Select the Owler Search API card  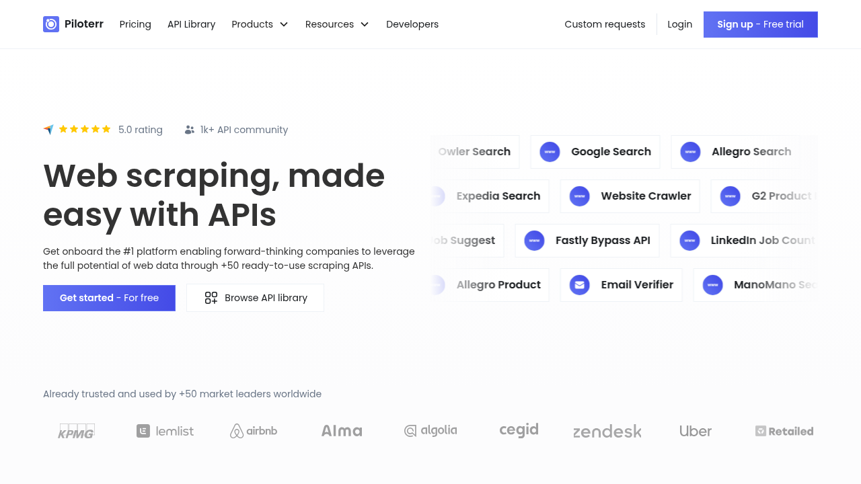point(475,152)
